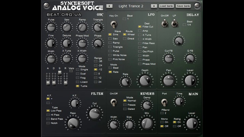The width and height of the screenshot is (244, 137).
Task: Click the next preset arrow button
Action: [154, 6]
